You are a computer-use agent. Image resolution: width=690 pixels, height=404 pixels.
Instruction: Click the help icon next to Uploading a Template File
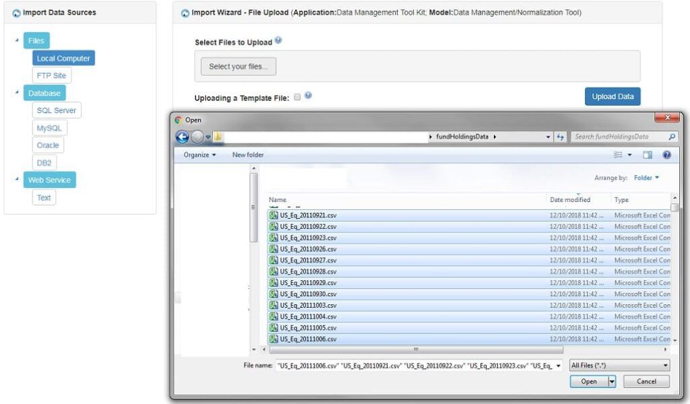pyautogui.click(x=308, y=96)
